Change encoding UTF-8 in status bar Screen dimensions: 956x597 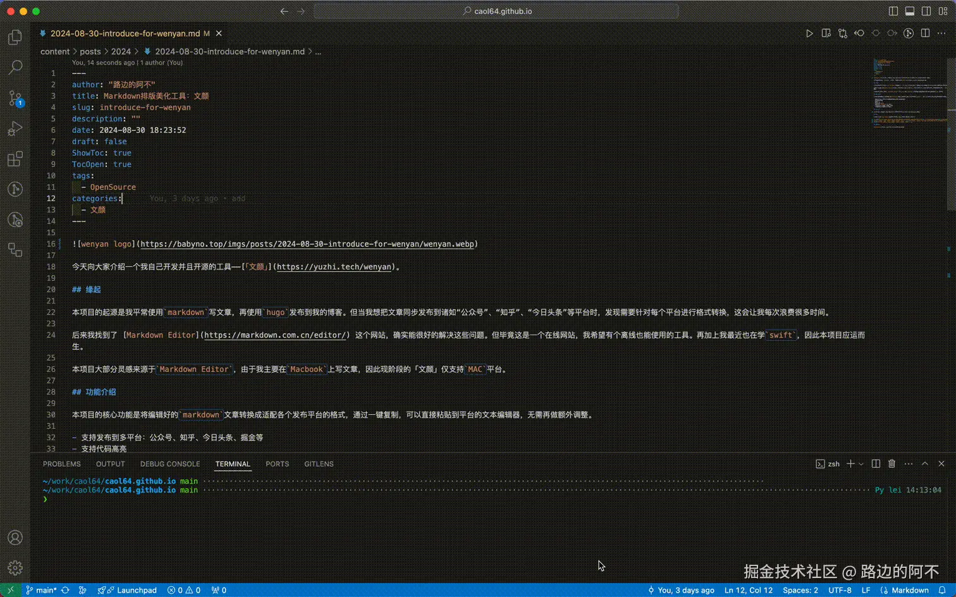pos(840,590)
